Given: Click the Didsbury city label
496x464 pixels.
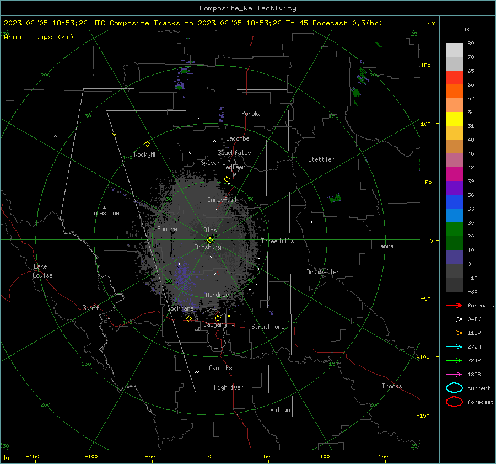Looking at the screenshot, I should tap(208, 247).
